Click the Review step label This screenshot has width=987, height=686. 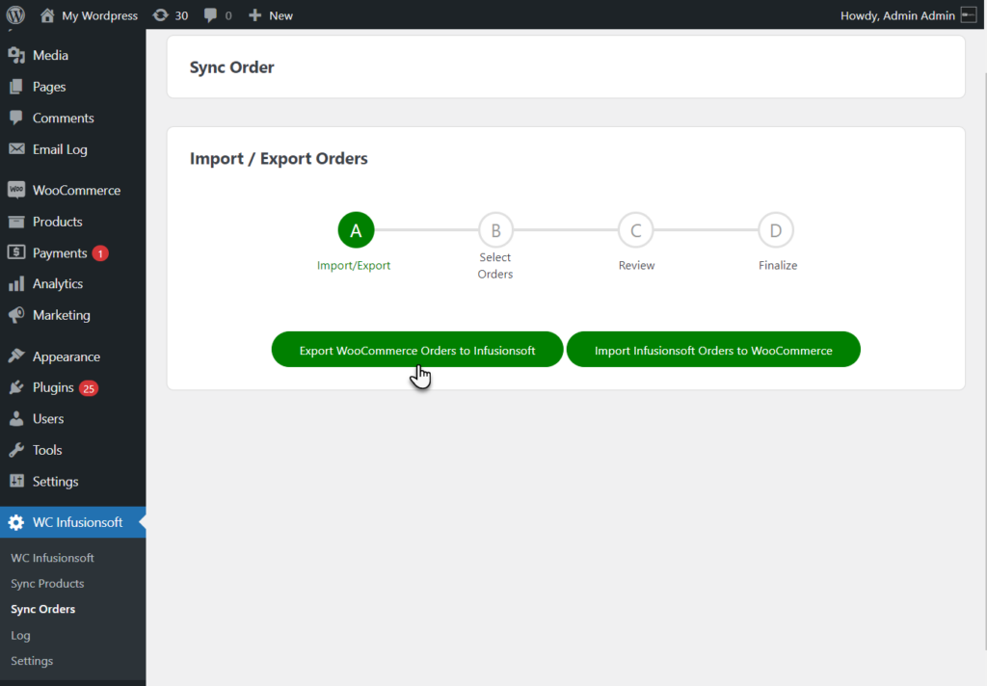pos(636,266)
